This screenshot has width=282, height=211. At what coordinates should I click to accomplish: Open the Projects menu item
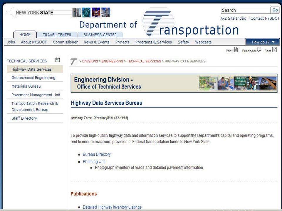[122, 42]
